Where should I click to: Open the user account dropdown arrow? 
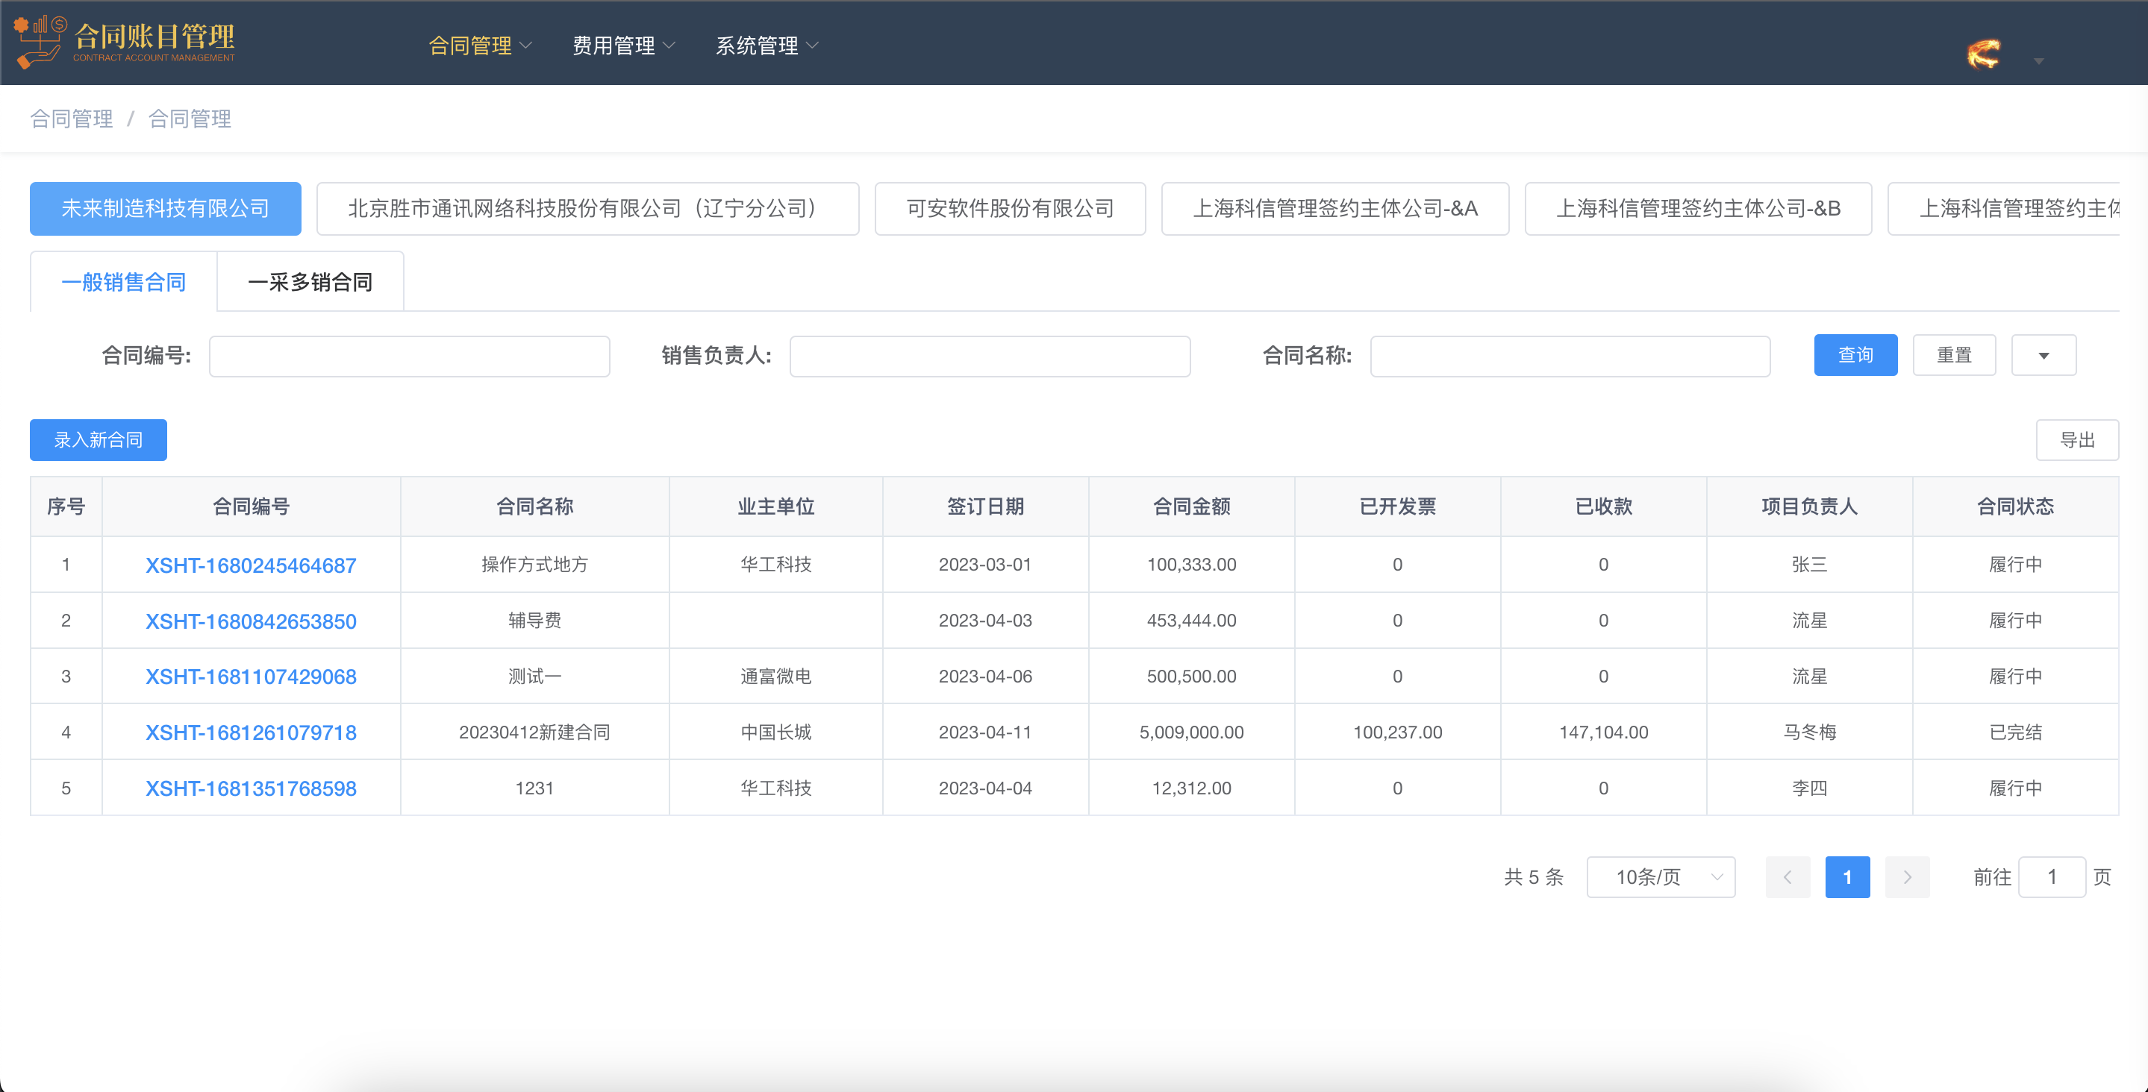pyautogui.click(x=2039, y=61)
